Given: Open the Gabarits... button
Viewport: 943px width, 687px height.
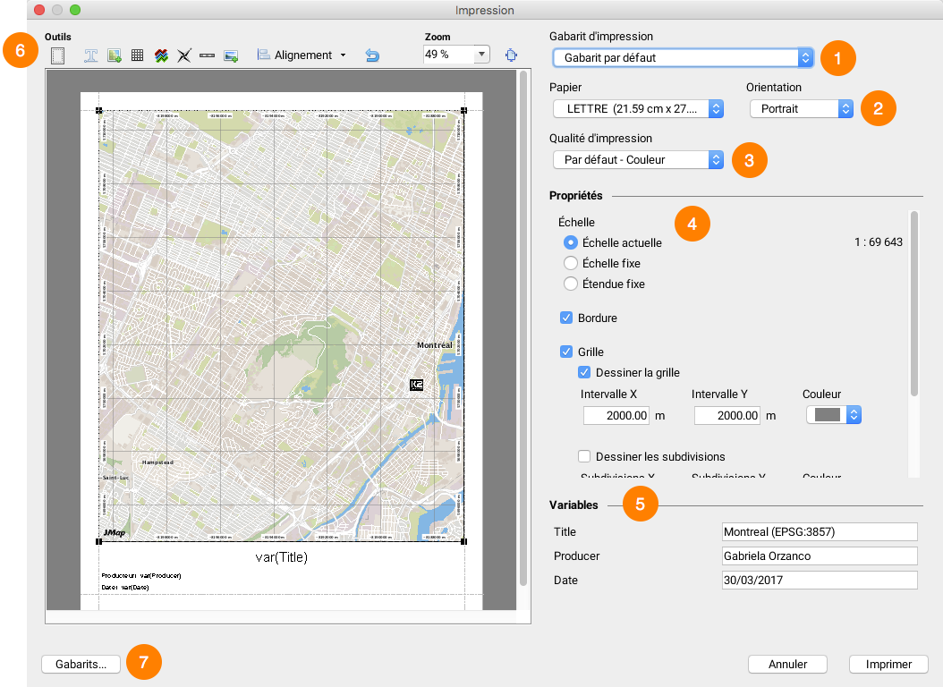Looking at the screenshot, I should (81, 664).
